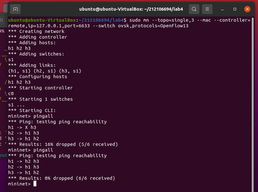Close the terminal with orange X

point(247,9)
